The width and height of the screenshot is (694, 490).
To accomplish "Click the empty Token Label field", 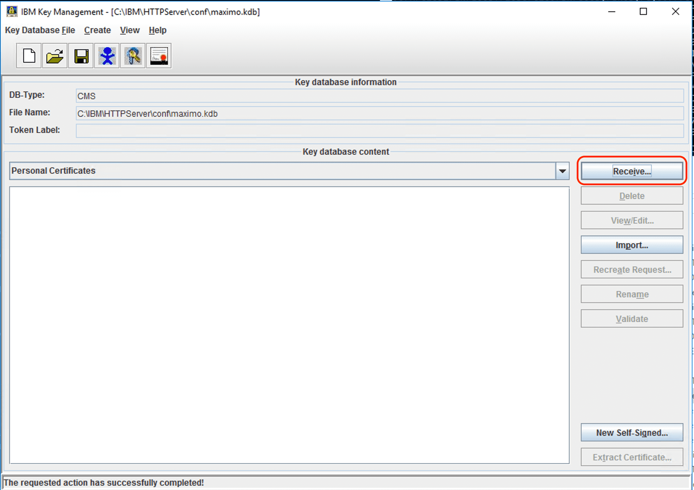I will [x=380, y=131].
